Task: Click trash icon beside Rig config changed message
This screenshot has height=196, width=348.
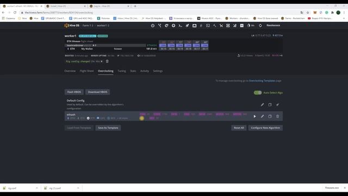Action: pyautogui.click(x=107, y=62)
